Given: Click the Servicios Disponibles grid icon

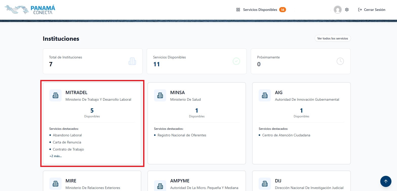Looking at the screenshot, I should 238,10.
